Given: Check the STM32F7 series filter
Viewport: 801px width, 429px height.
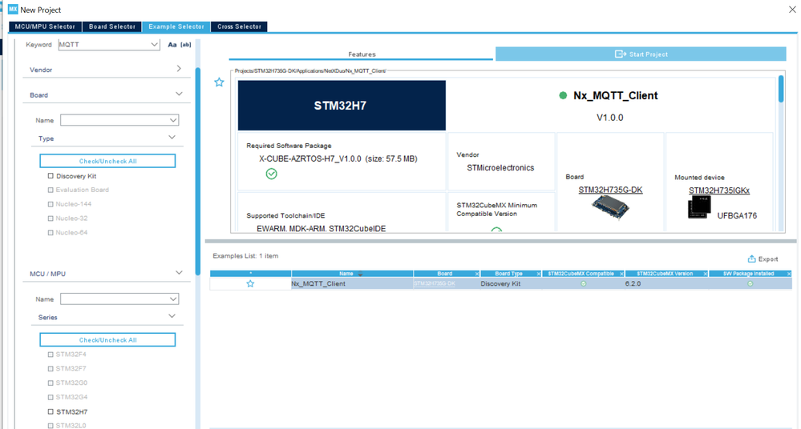Looking at the screenshot, I should coord(51,368).
